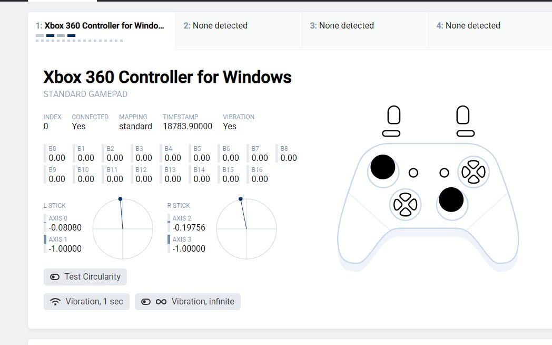Click the B0 button value readout
Viewport: 552px width, 345px height.
pyautogui.click(x=56, y=154)
